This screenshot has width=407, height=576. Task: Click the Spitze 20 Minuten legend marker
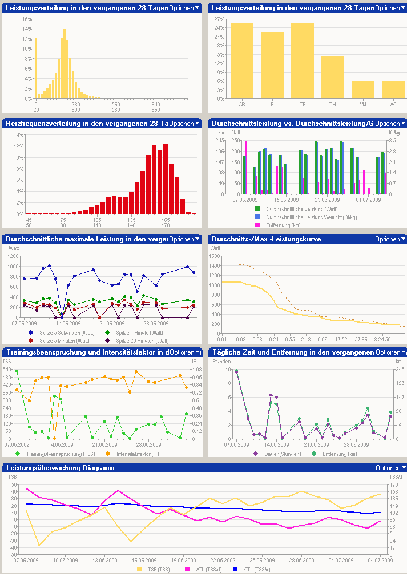click(x=107, y=340)
